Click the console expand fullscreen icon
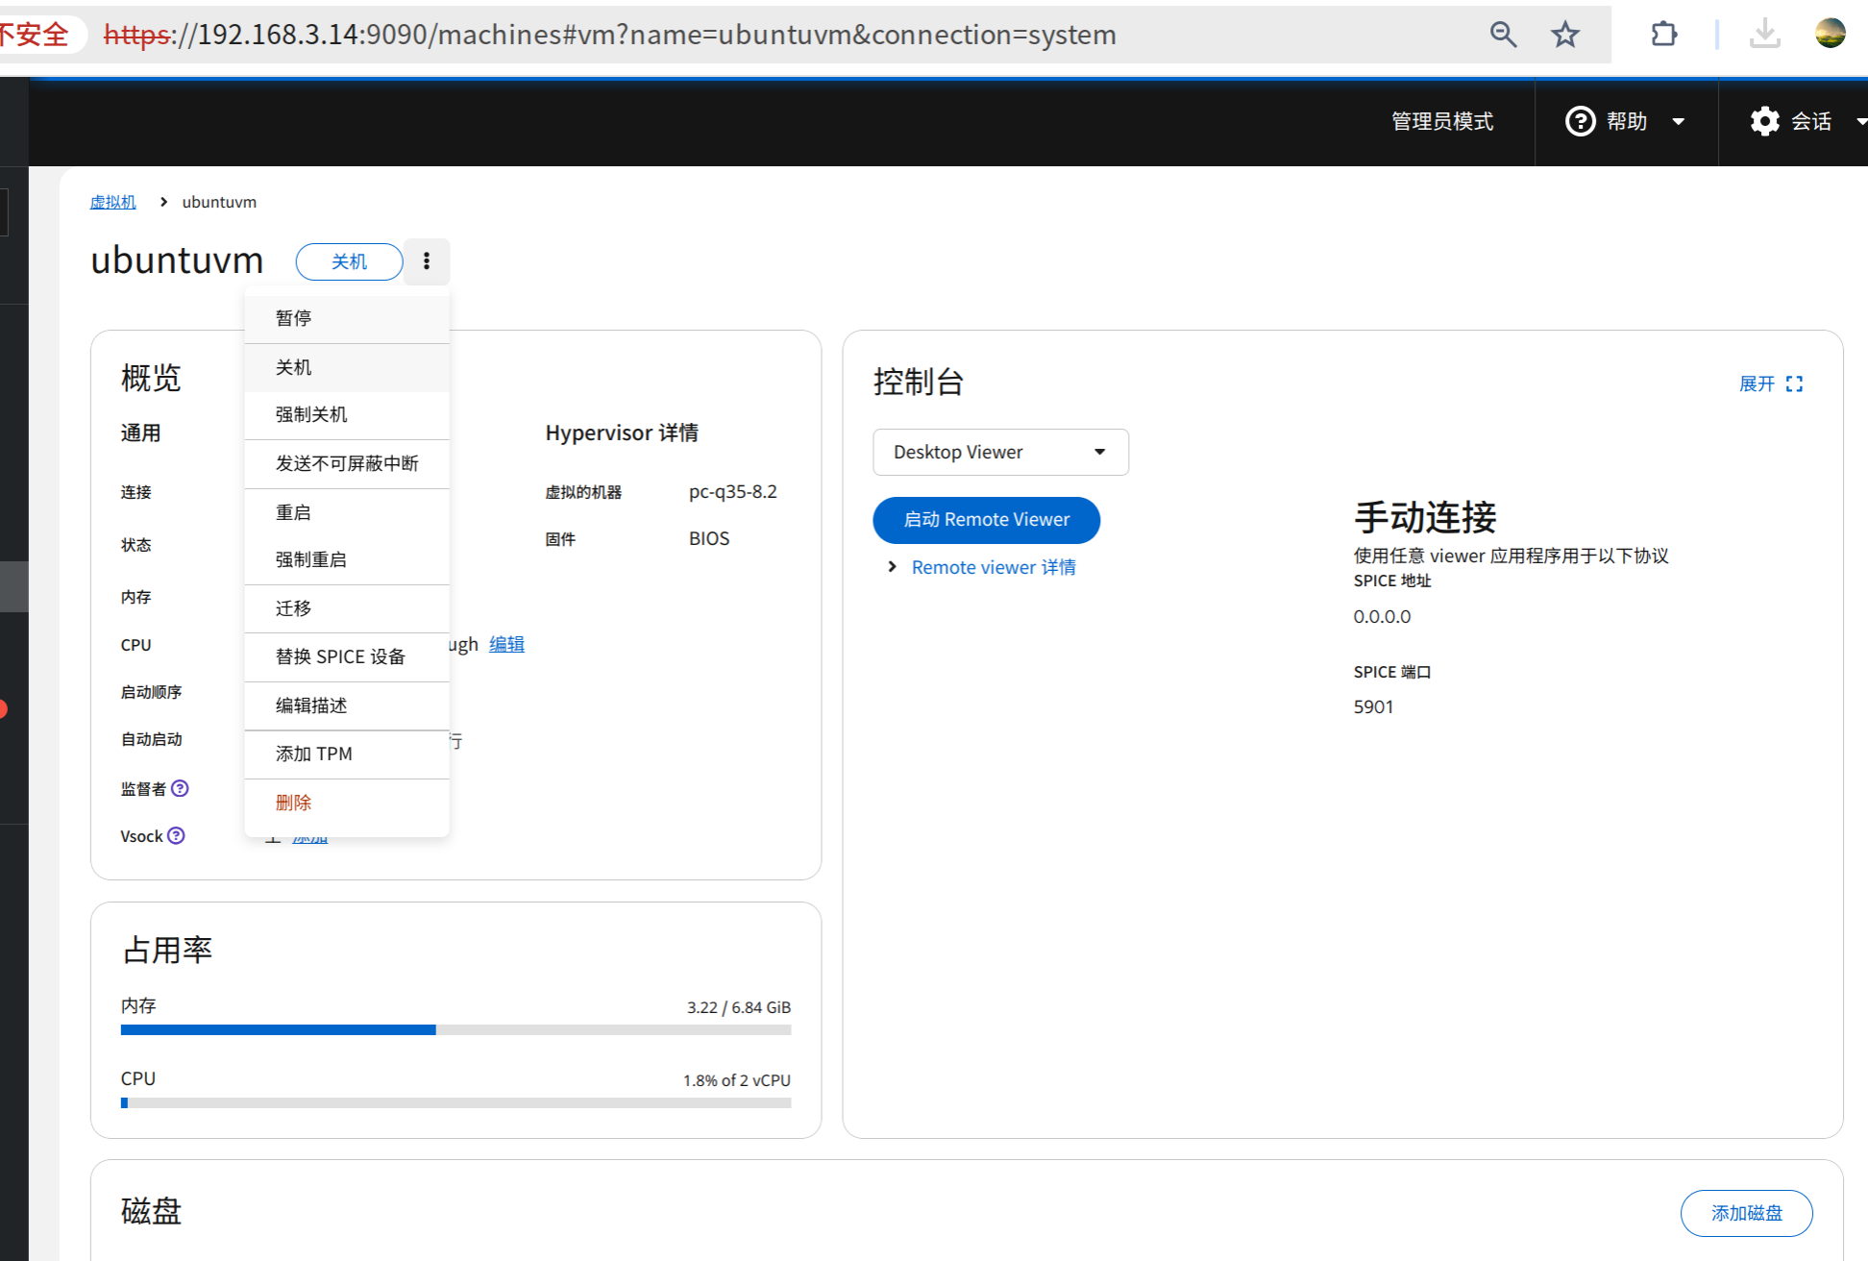The width and height of the screenshot is (1868, 1261). click(1794, 383)
